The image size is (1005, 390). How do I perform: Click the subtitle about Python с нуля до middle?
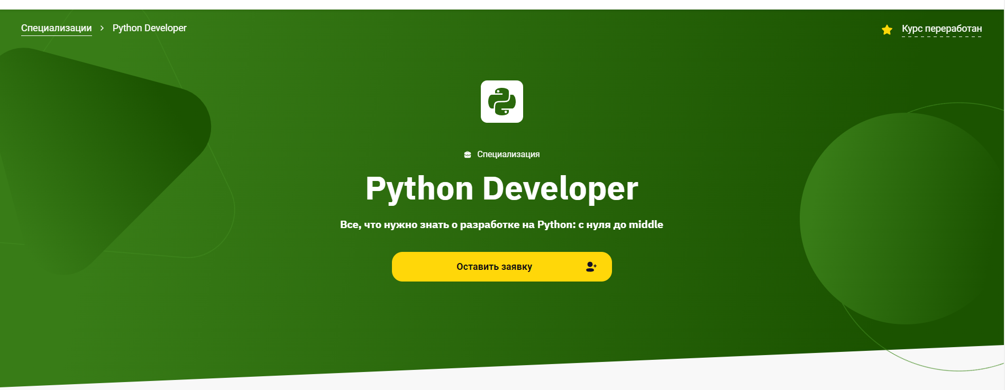(501, 224)
